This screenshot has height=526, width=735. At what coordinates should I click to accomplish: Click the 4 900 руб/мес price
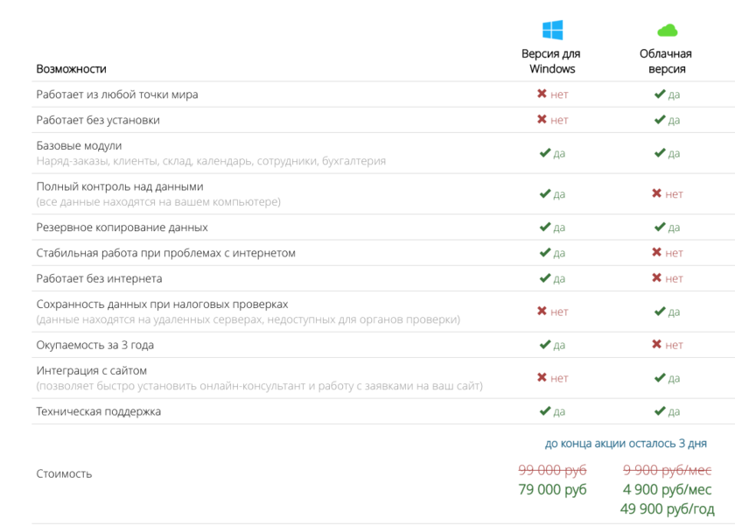pyautogui.click(x=667, y=489)
